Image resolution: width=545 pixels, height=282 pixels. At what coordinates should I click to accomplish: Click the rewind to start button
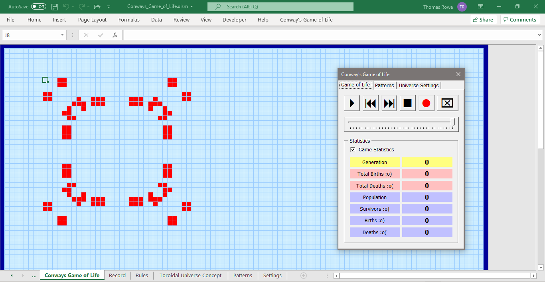pos(371,103)
